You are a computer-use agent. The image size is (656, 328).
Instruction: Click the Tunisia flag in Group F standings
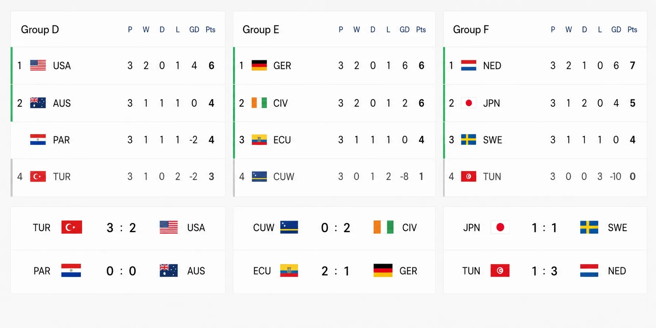(469, 176)
